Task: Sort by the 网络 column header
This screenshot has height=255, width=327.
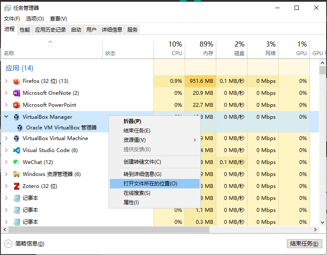Action: click(x=263, y=49)
